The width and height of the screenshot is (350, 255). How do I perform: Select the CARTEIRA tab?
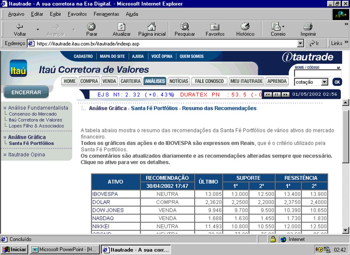[x=131, y=81]
